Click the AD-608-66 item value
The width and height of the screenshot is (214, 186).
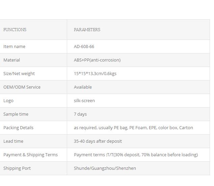point(84,47)
